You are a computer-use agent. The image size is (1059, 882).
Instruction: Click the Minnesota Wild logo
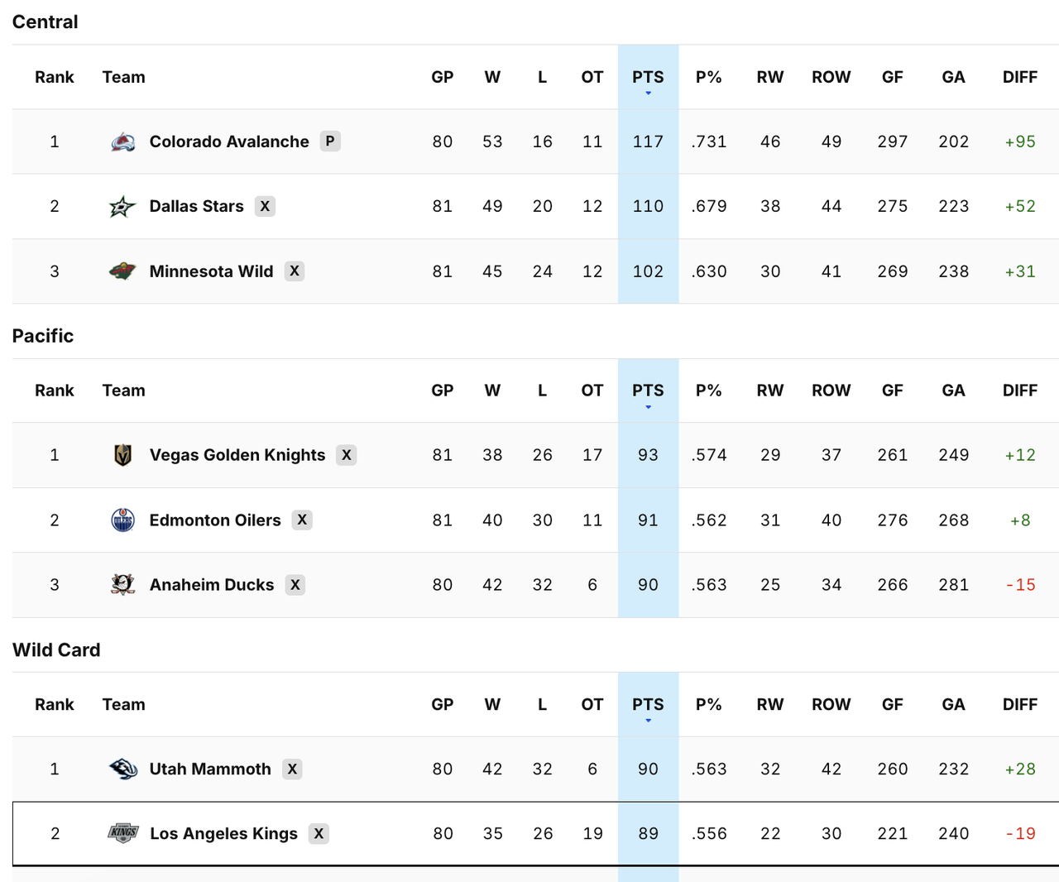[x=122, y=271]
